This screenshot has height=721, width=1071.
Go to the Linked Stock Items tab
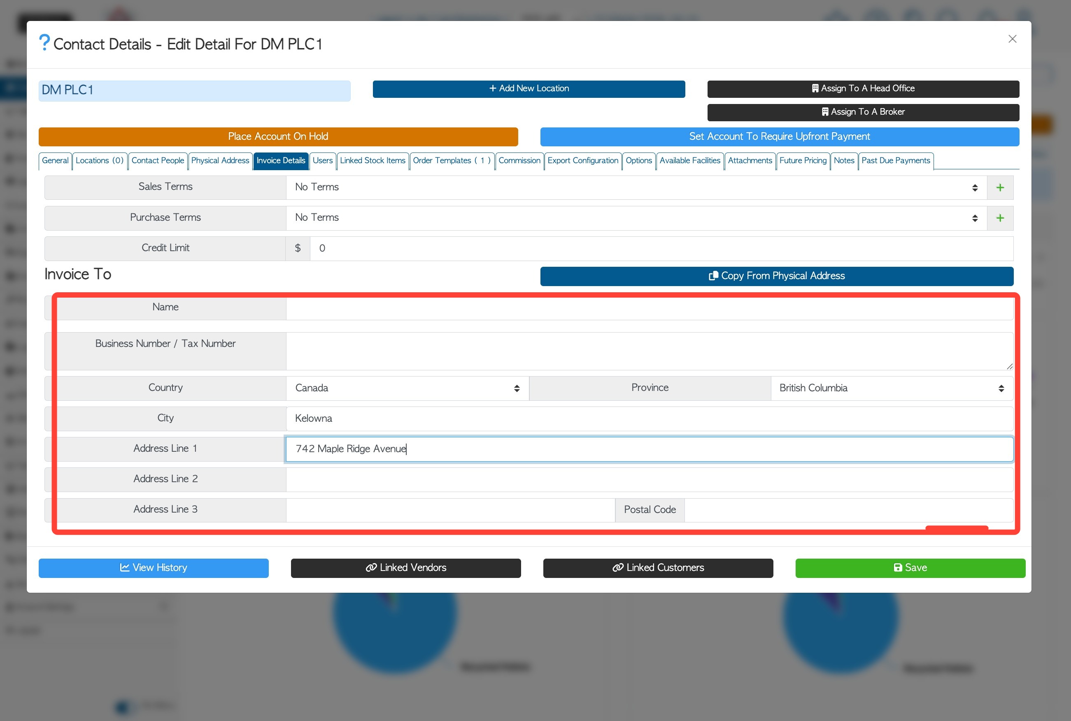[372, 160]
